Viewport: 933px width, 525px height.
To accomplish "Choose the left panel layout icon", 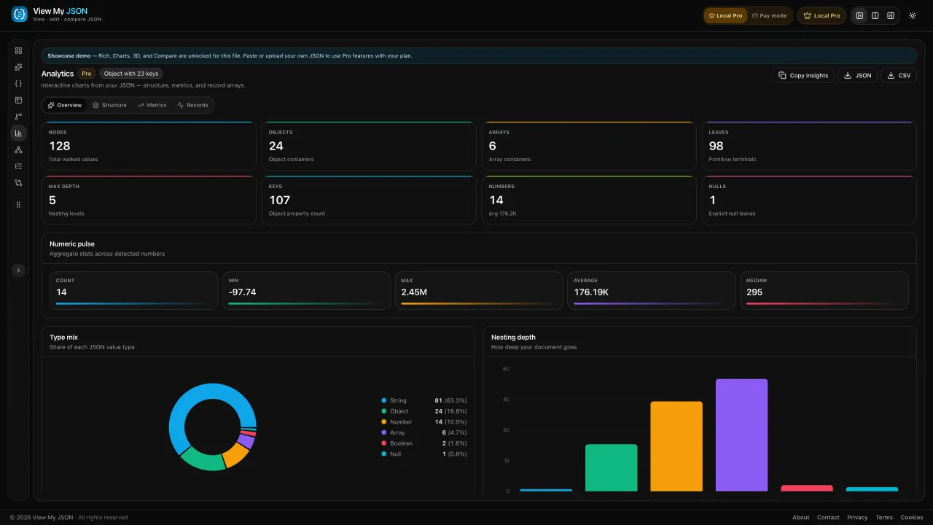I will point(859,15).
